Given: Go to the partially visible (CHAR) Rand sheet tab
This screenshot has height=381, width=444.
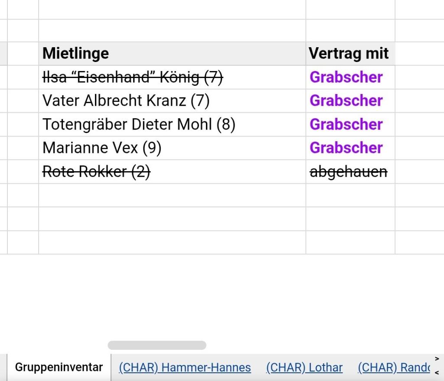Looking at the screenshot, I should click(x=394, y=368).
